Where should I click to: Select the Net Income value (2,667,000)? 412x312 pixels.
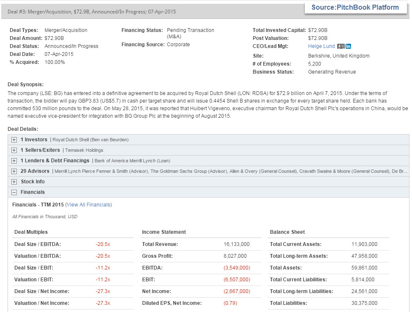click(x=237, y=291)
